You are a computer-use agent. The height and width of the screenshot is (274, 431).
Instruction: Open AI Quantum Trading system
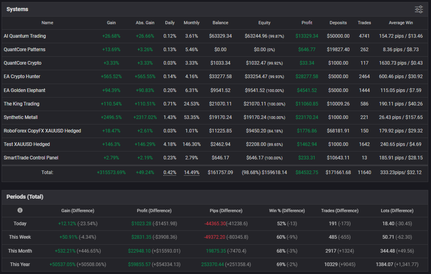[25, 36]
